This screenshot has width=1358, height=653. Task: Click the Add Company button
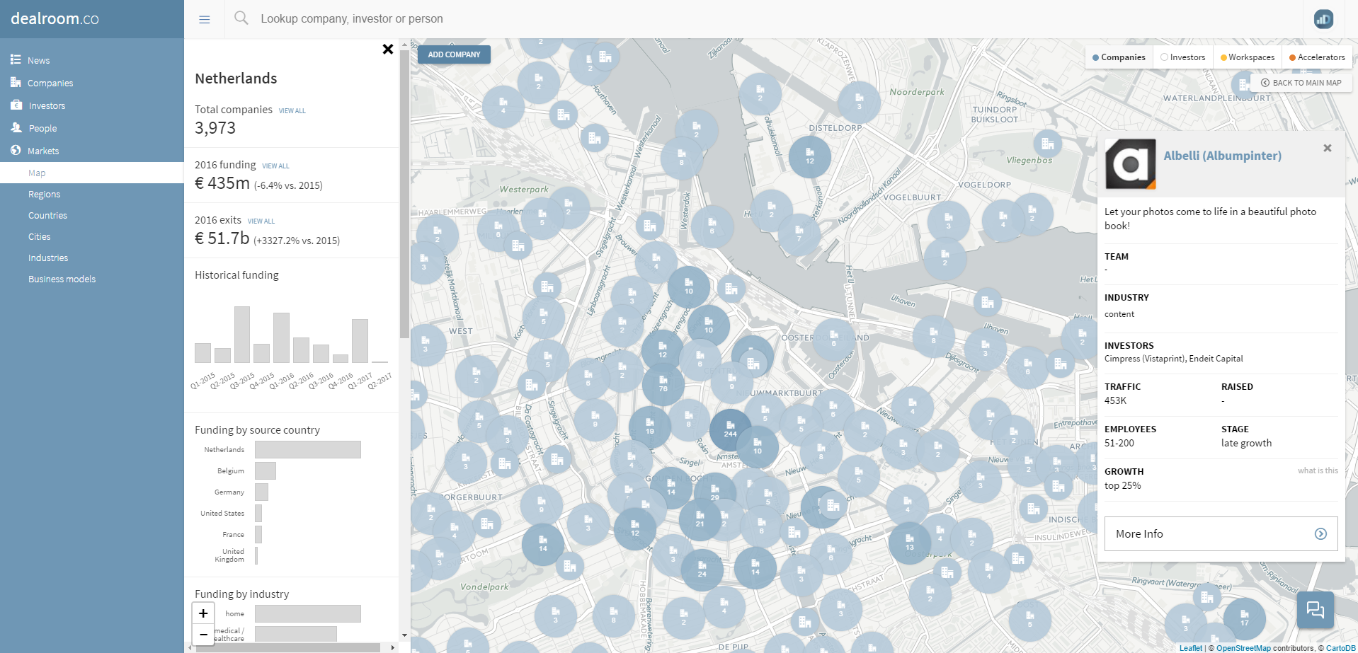454,54
